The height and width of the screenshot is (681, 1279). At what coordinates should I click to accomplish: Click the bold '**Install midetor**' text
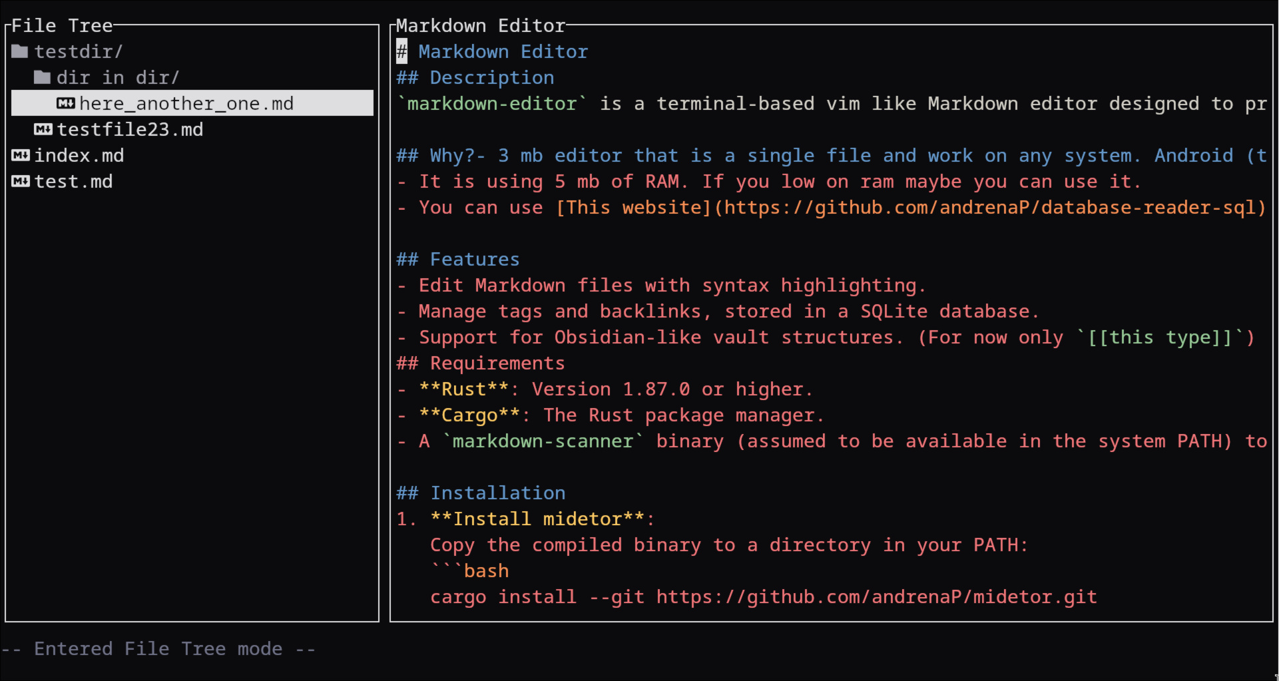click(537, 519)
